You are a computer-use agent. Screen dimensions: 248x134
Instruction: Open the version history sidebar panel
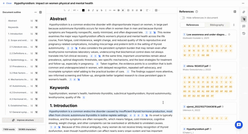coord(244,33)
